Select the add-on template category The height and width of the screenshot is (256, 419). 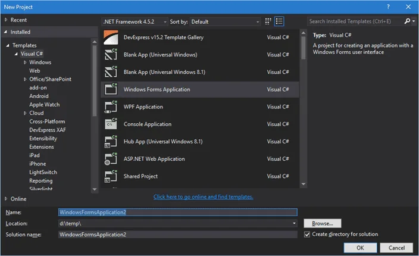pyautogui.click(x=38, y=88)
